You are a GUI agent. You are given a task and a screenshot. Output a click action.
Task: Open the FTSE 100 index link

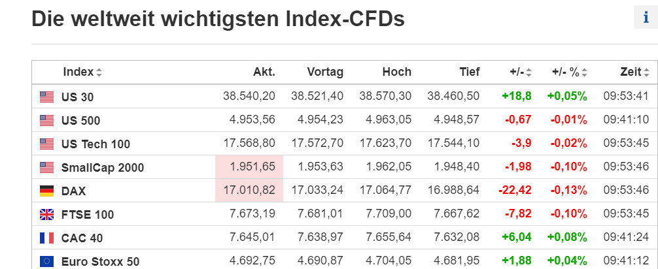pyautogui.click(x=87, y=215)
